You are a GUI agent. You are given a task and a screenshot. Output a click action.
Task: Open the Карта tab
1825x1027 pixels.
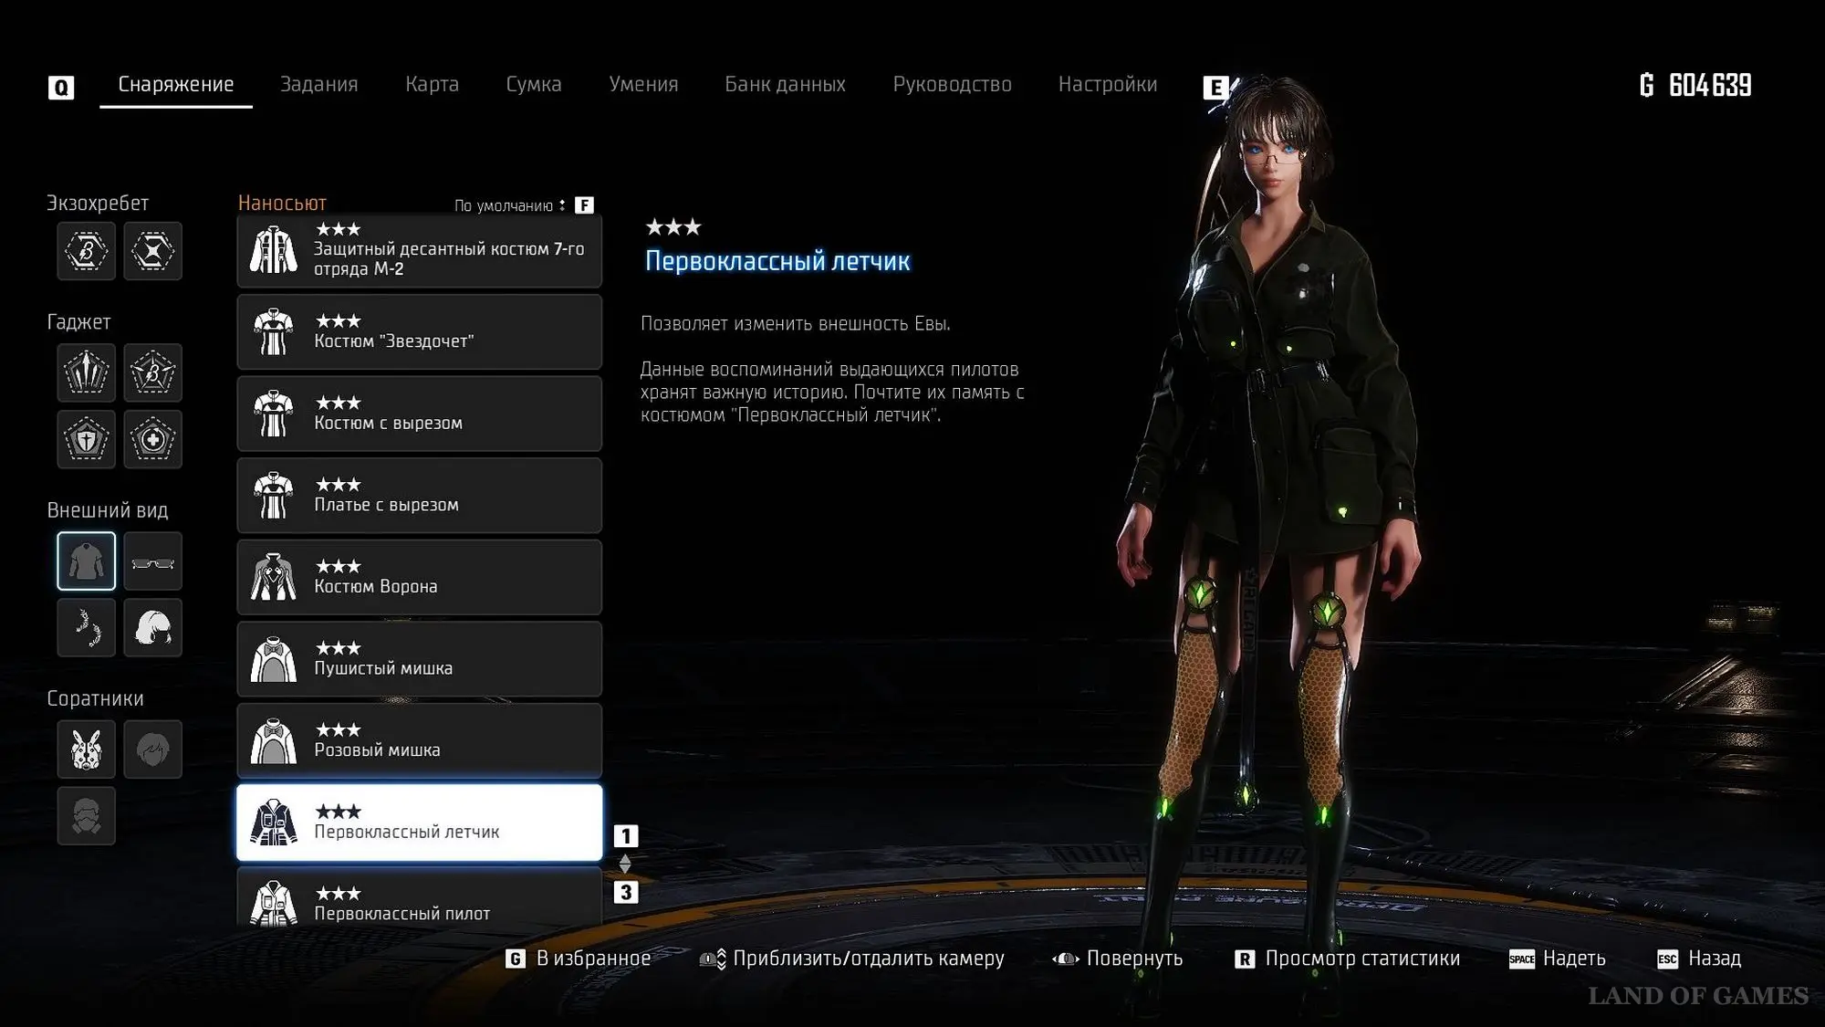(x=432, y=84)
